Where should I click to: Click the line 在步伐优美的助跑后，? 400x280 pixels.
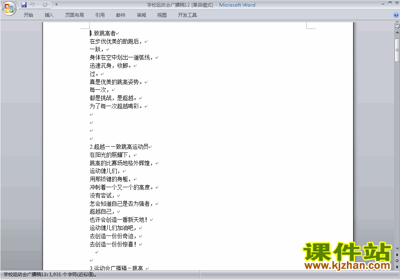(116, 41)
